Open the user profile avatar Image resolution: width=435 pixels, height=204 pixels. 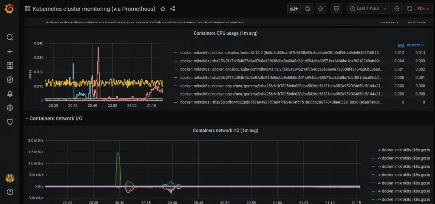pos(10,178)
